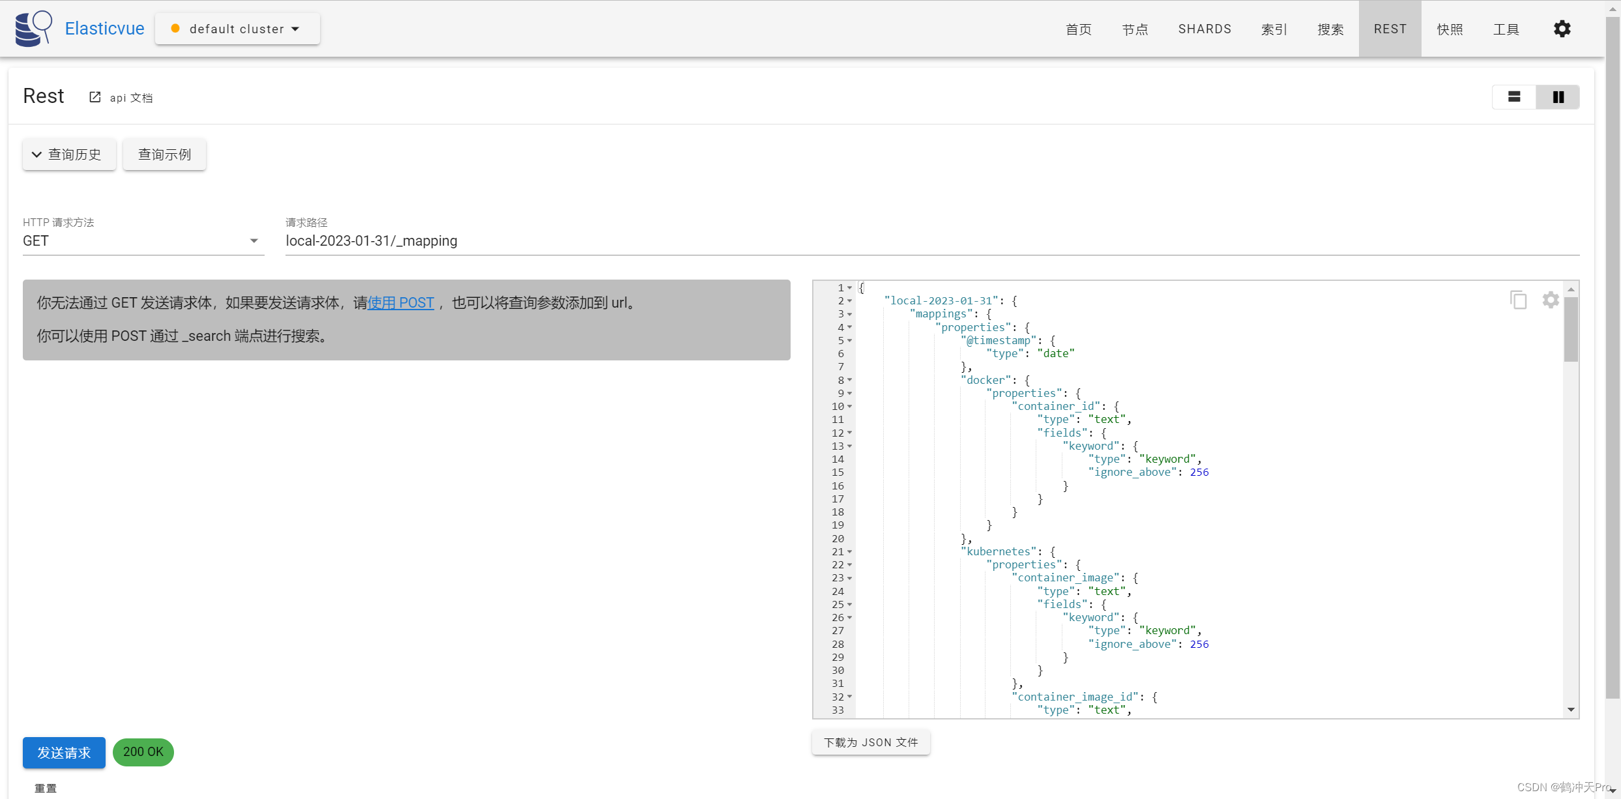This screenshot has width=1621, height=799.
Task: Copy the response JSON to clipboard
Action: point(1519,299)
